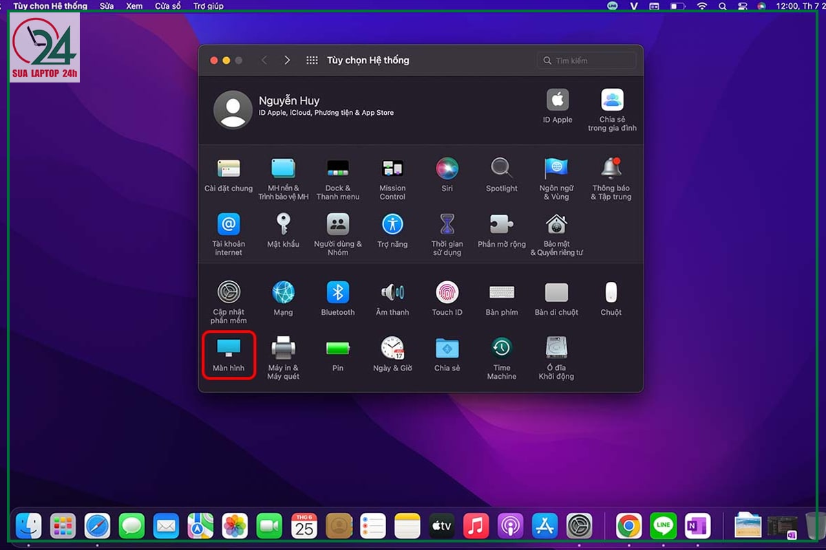Open Cài đặt chung general settings
This screenshot has width=826, height=550.
pos(229,175)
